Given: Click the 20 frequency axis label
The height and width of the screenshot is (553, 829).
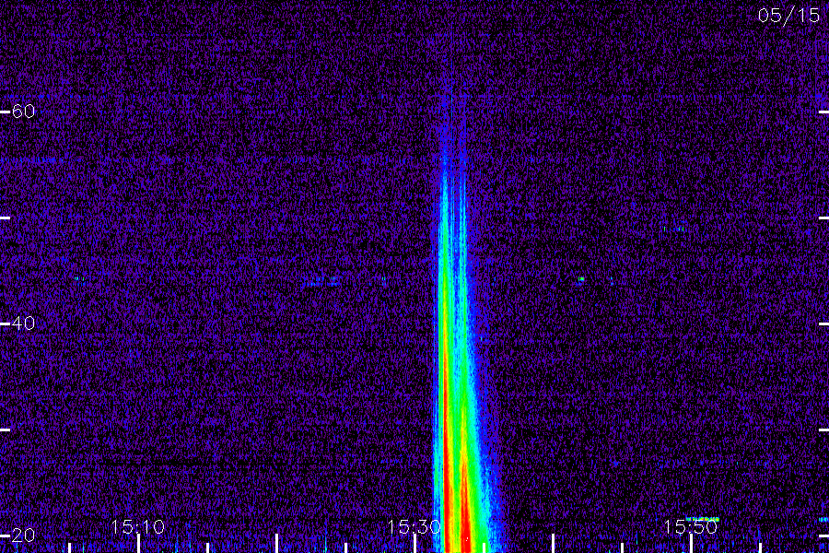Looking at the screenshot, I should click(23, 535).
